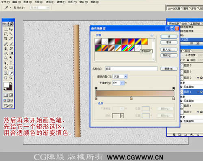Select the Notes tool
Screen dimensions: 203x161
[x=5, y=73]
